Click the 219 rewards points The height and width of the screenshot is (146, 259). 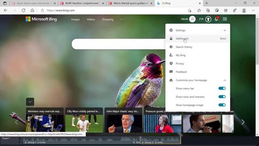(201, 19)
